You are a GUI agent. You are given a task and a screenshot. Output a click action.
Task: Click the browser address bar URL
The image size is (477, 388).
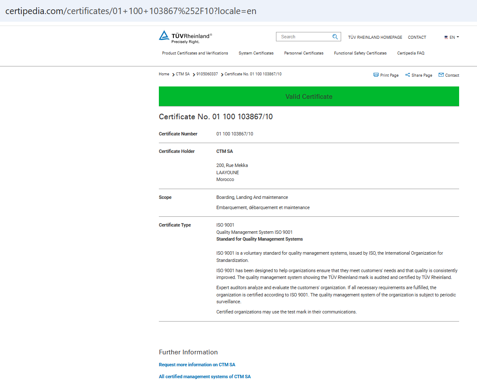tap(131, 11)
